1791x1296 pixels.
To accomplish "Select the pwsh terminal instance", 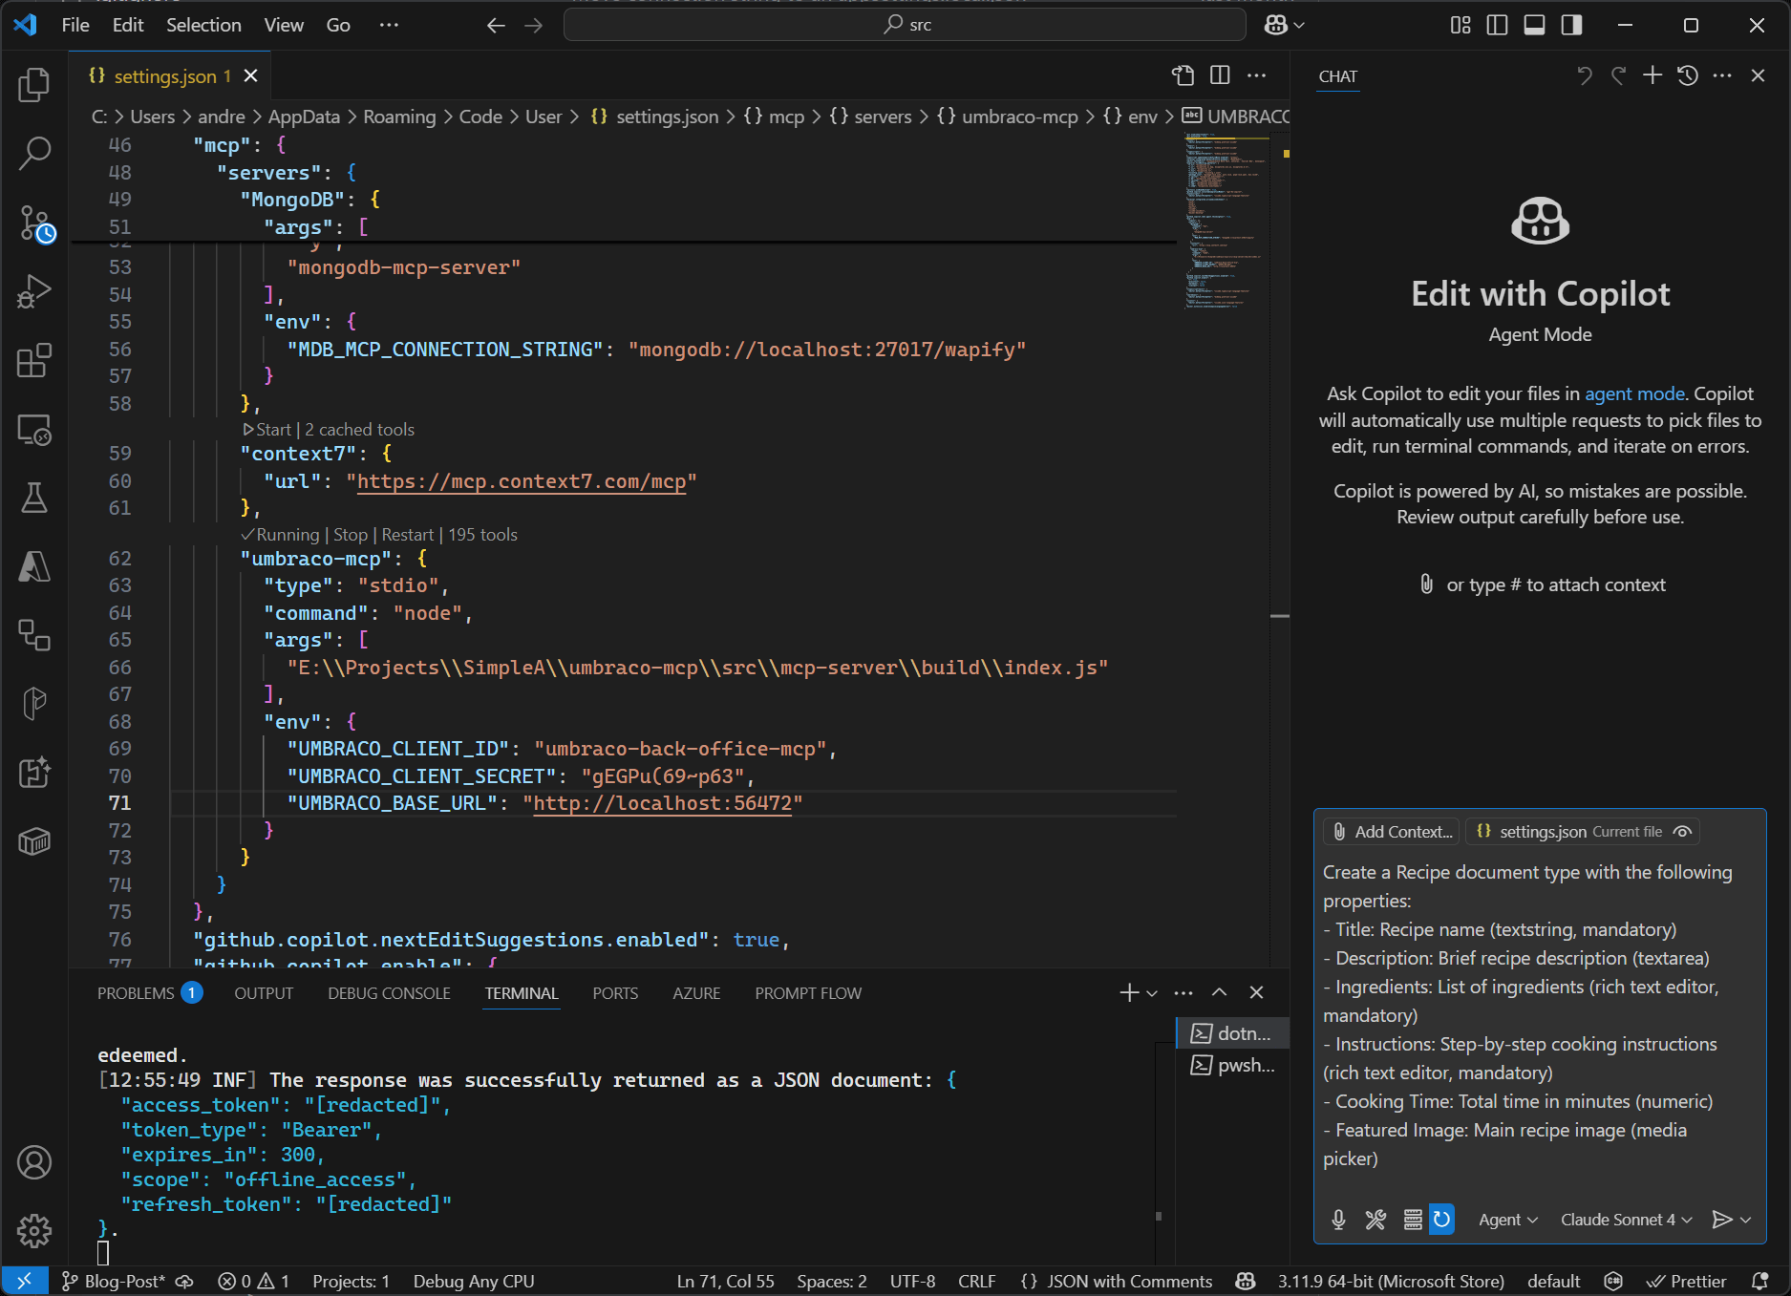I will point(1232,1065).
